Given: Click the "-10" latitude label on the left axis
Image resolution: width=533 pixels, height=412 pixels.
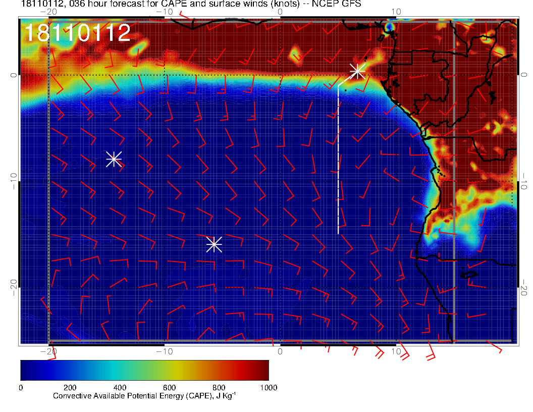Looking at the screenshot, I should [x=13, y=181].
